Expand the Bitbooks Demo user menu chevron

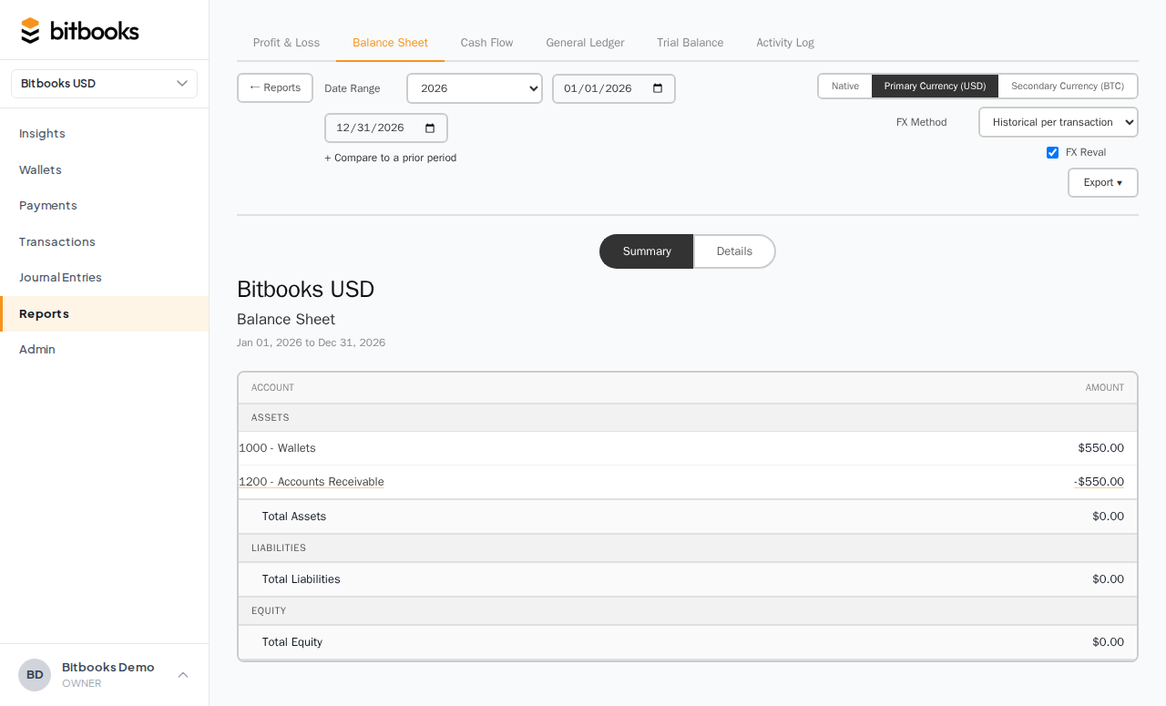tap(183, 675)
